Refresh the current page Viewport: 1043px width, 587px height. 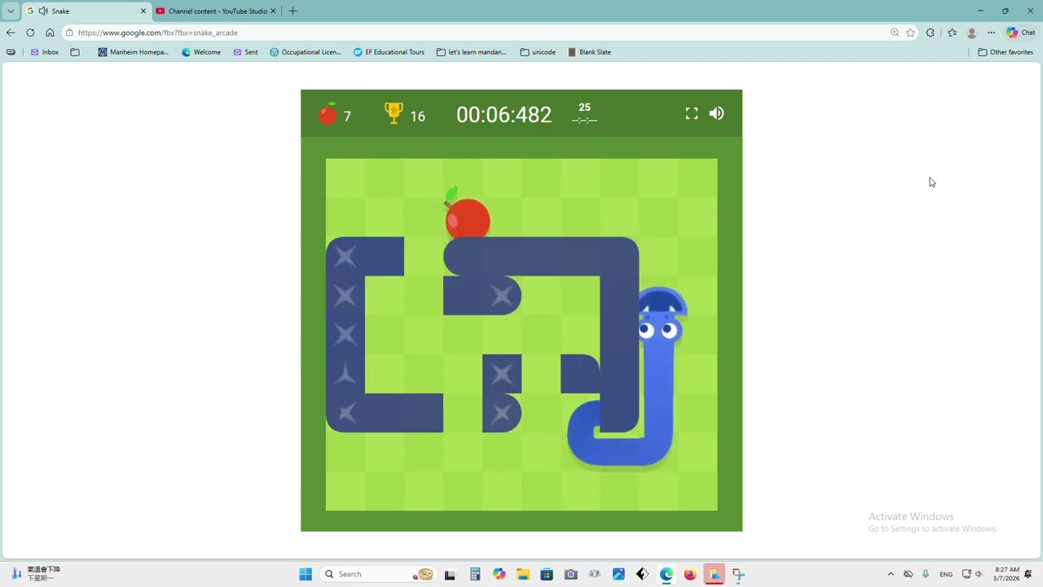click(30, 33)
